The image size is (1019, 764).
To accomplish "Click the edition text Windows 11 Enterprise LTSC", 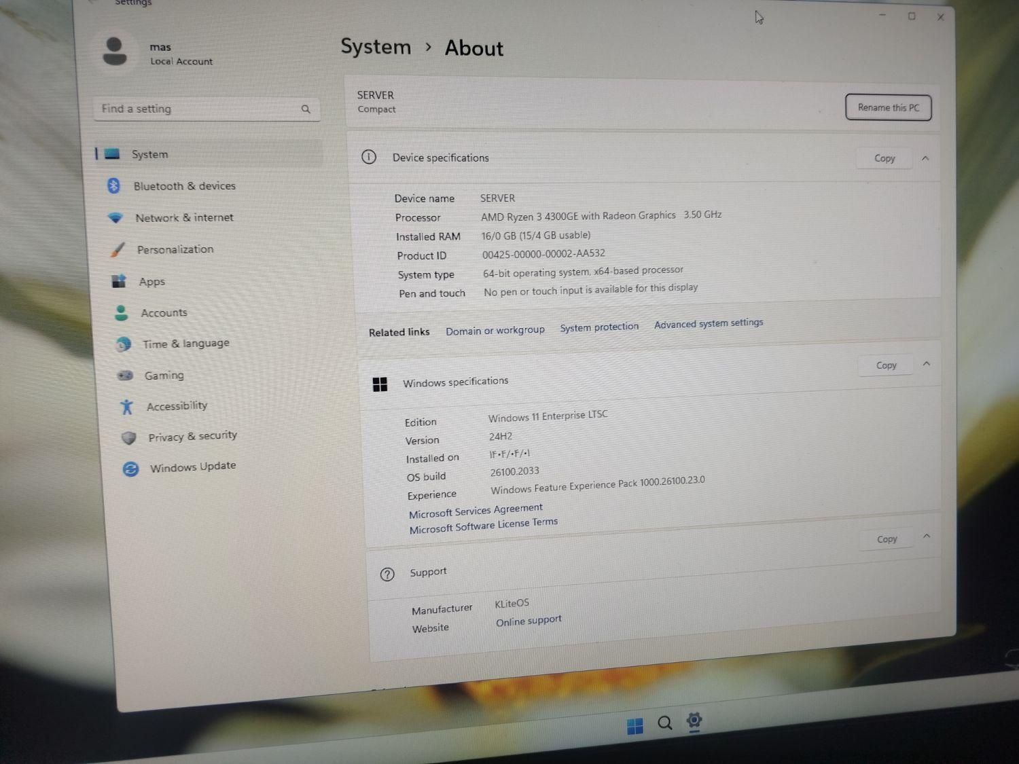I will point(548,416).
